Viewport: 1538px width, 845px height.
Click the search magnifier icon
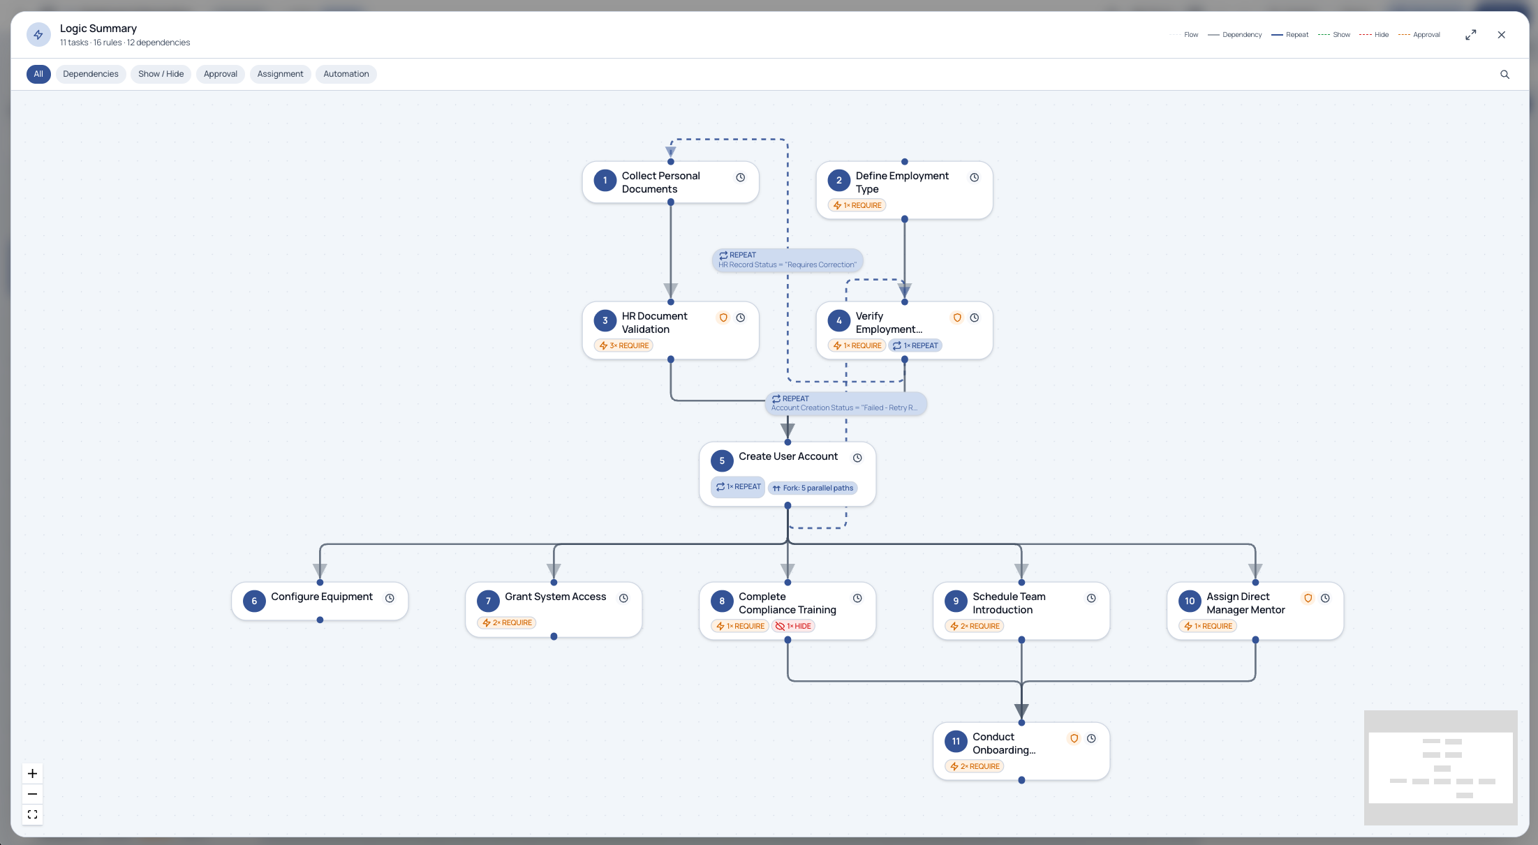pyautogui.click(x=1504, y=74)
